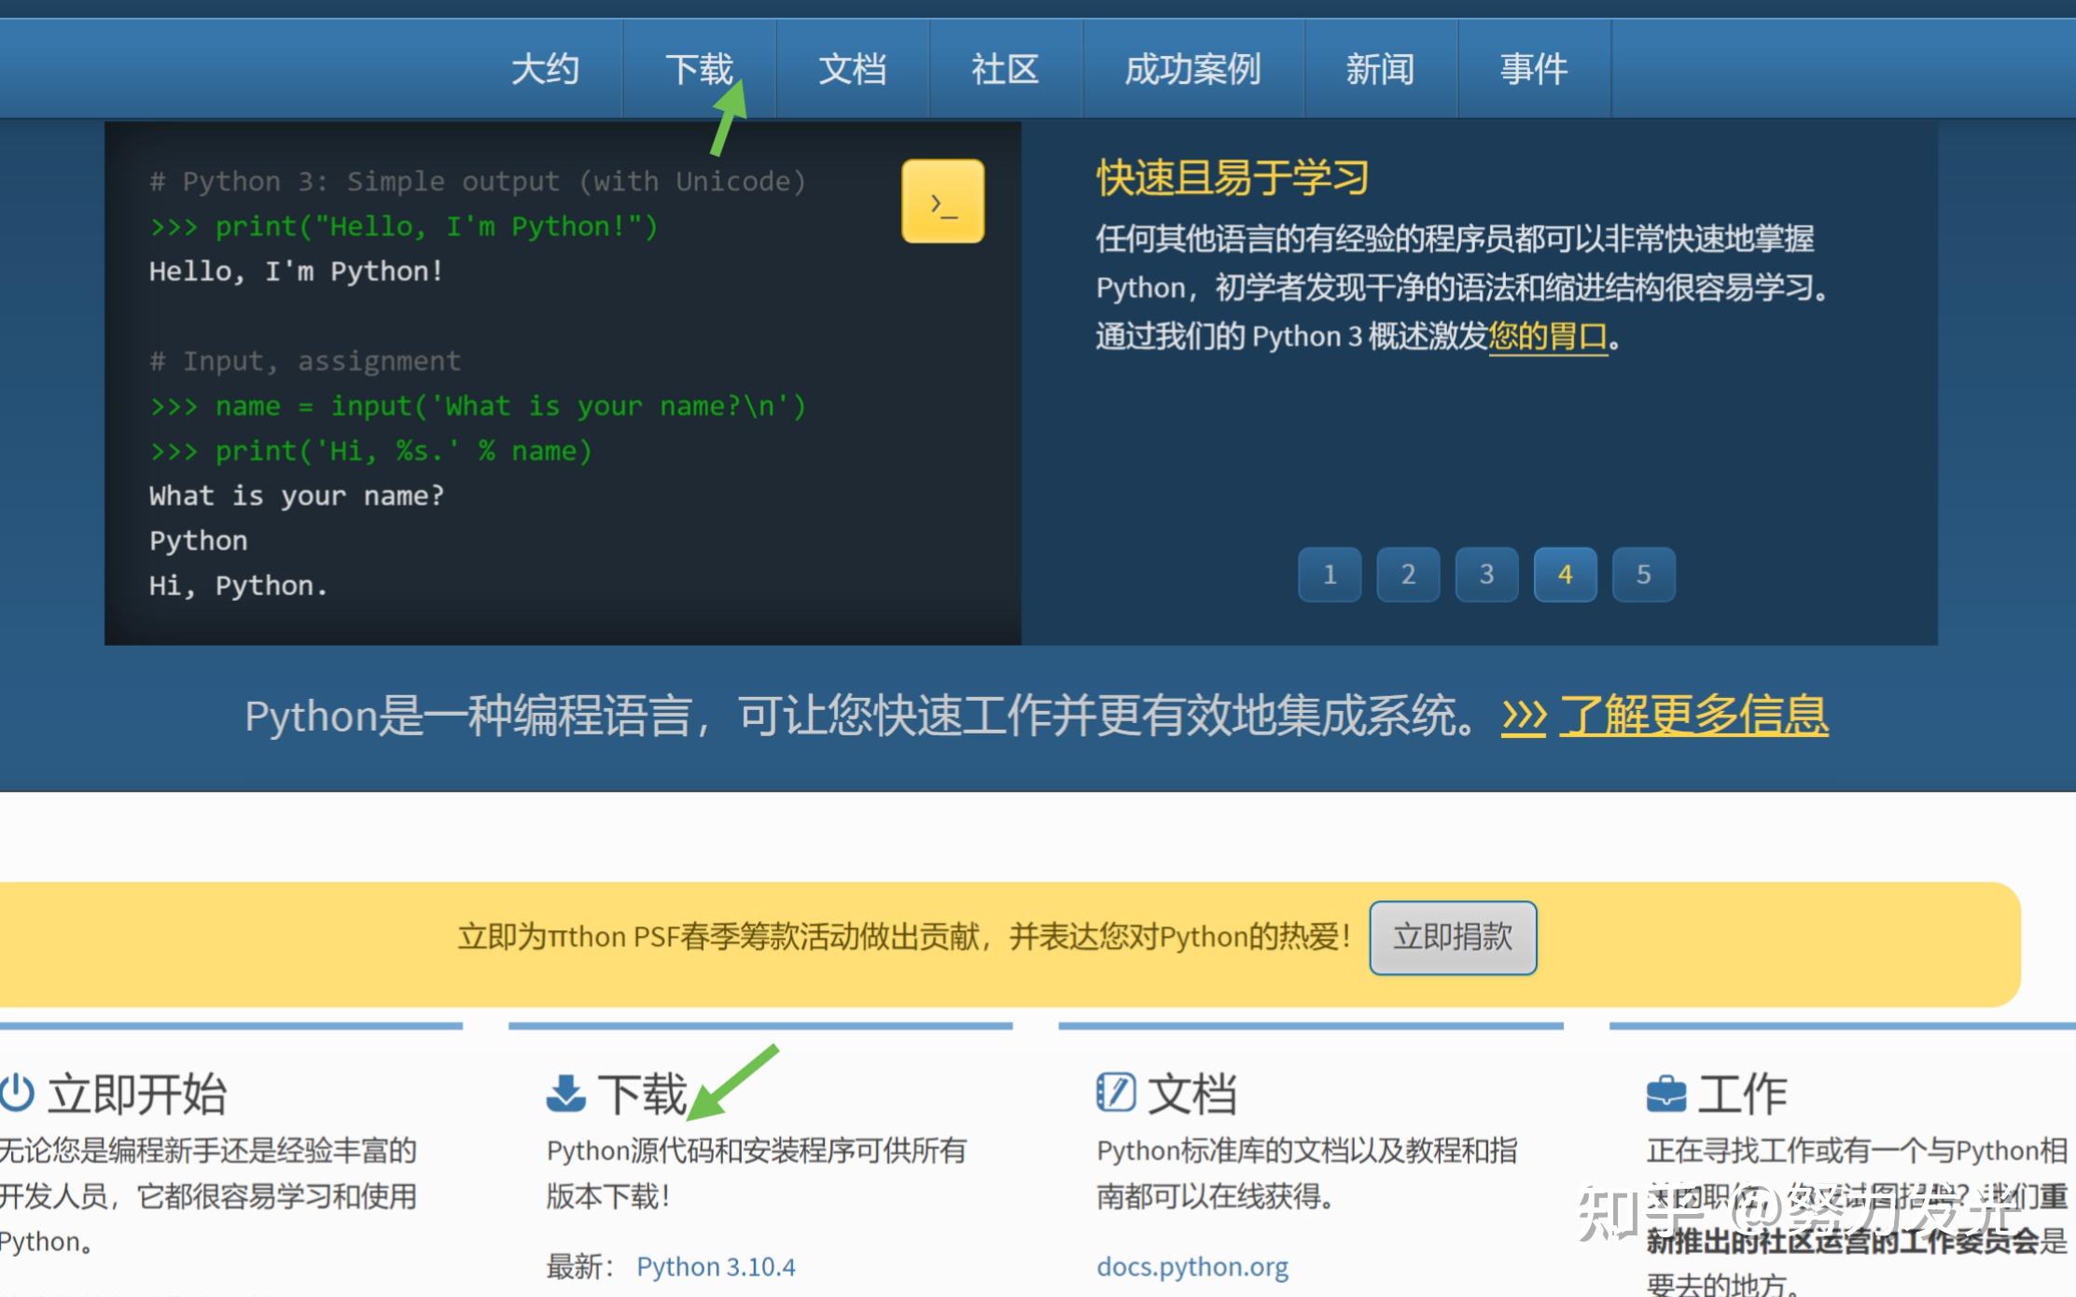Click the 下载 section heading below banner

642,1094
